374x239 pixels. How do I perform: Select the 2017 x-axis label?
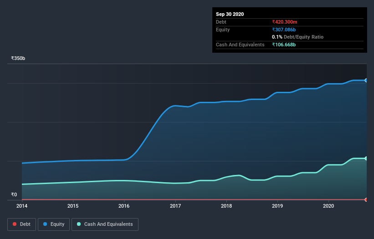(175, 206)
